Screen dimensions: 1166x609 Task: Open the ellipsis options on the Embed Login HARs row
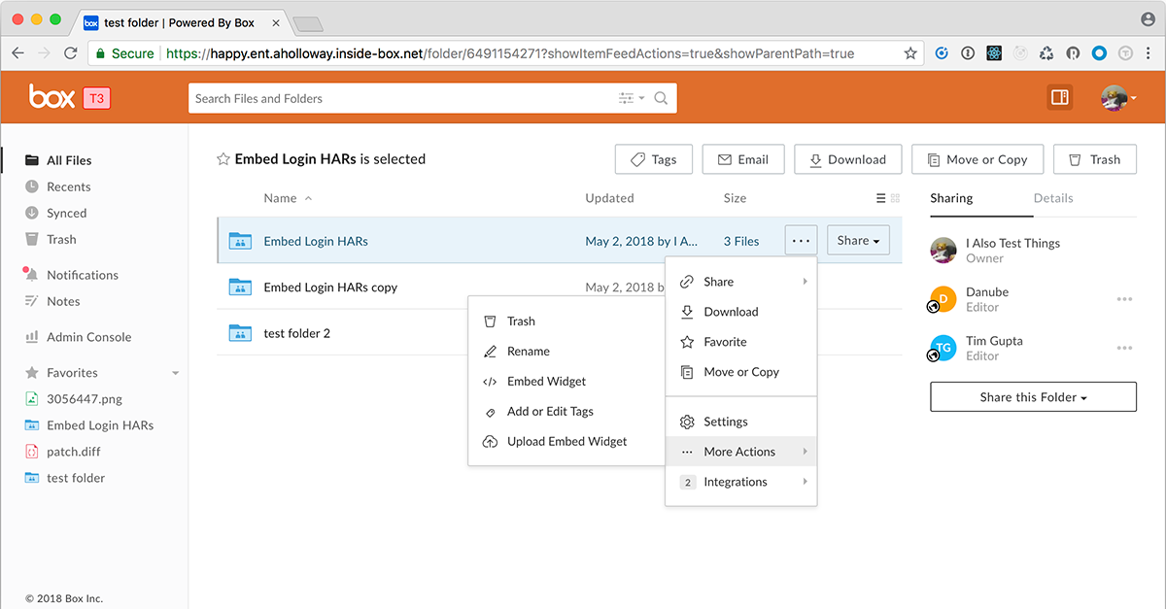pyautogui.click(x=800, y=241)
